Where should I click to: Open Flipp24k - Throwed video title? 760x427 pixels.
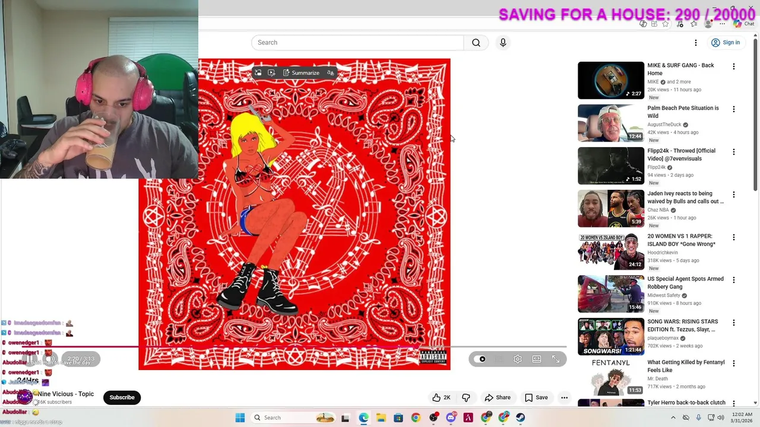click(681, 155)
